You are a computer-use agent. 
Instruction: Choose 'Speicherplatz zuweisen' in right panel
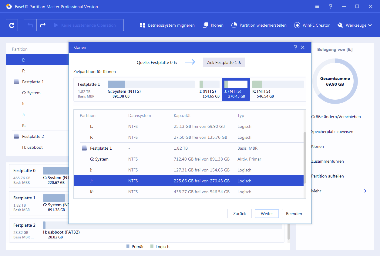tap(332, 131)
